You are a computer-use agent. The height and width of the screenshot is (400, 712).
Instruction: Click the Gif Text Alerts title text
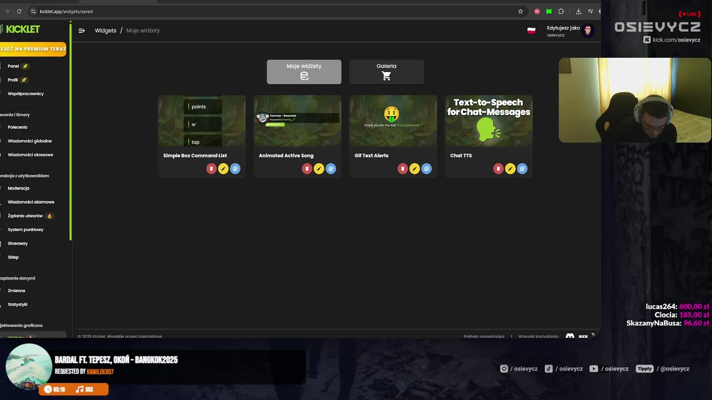pos(372,156)
